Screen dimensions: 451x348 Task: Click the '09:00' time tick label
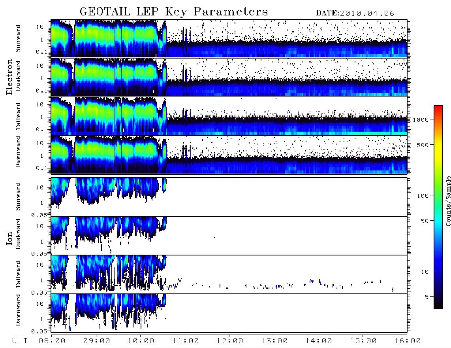point(97,341)
